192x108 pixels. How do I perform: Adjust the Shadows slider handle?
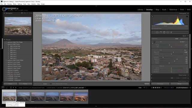[x=177, y=59]
